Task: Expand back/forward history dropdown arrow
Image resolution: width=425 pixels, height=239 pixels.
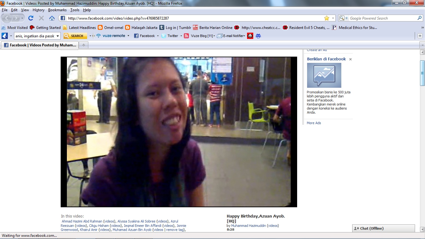Action: click(x=22, y=18)
